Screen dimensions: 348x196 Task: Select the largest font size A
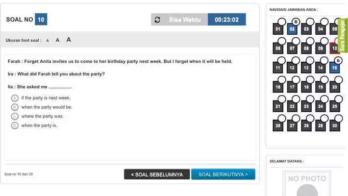[69, 40]
